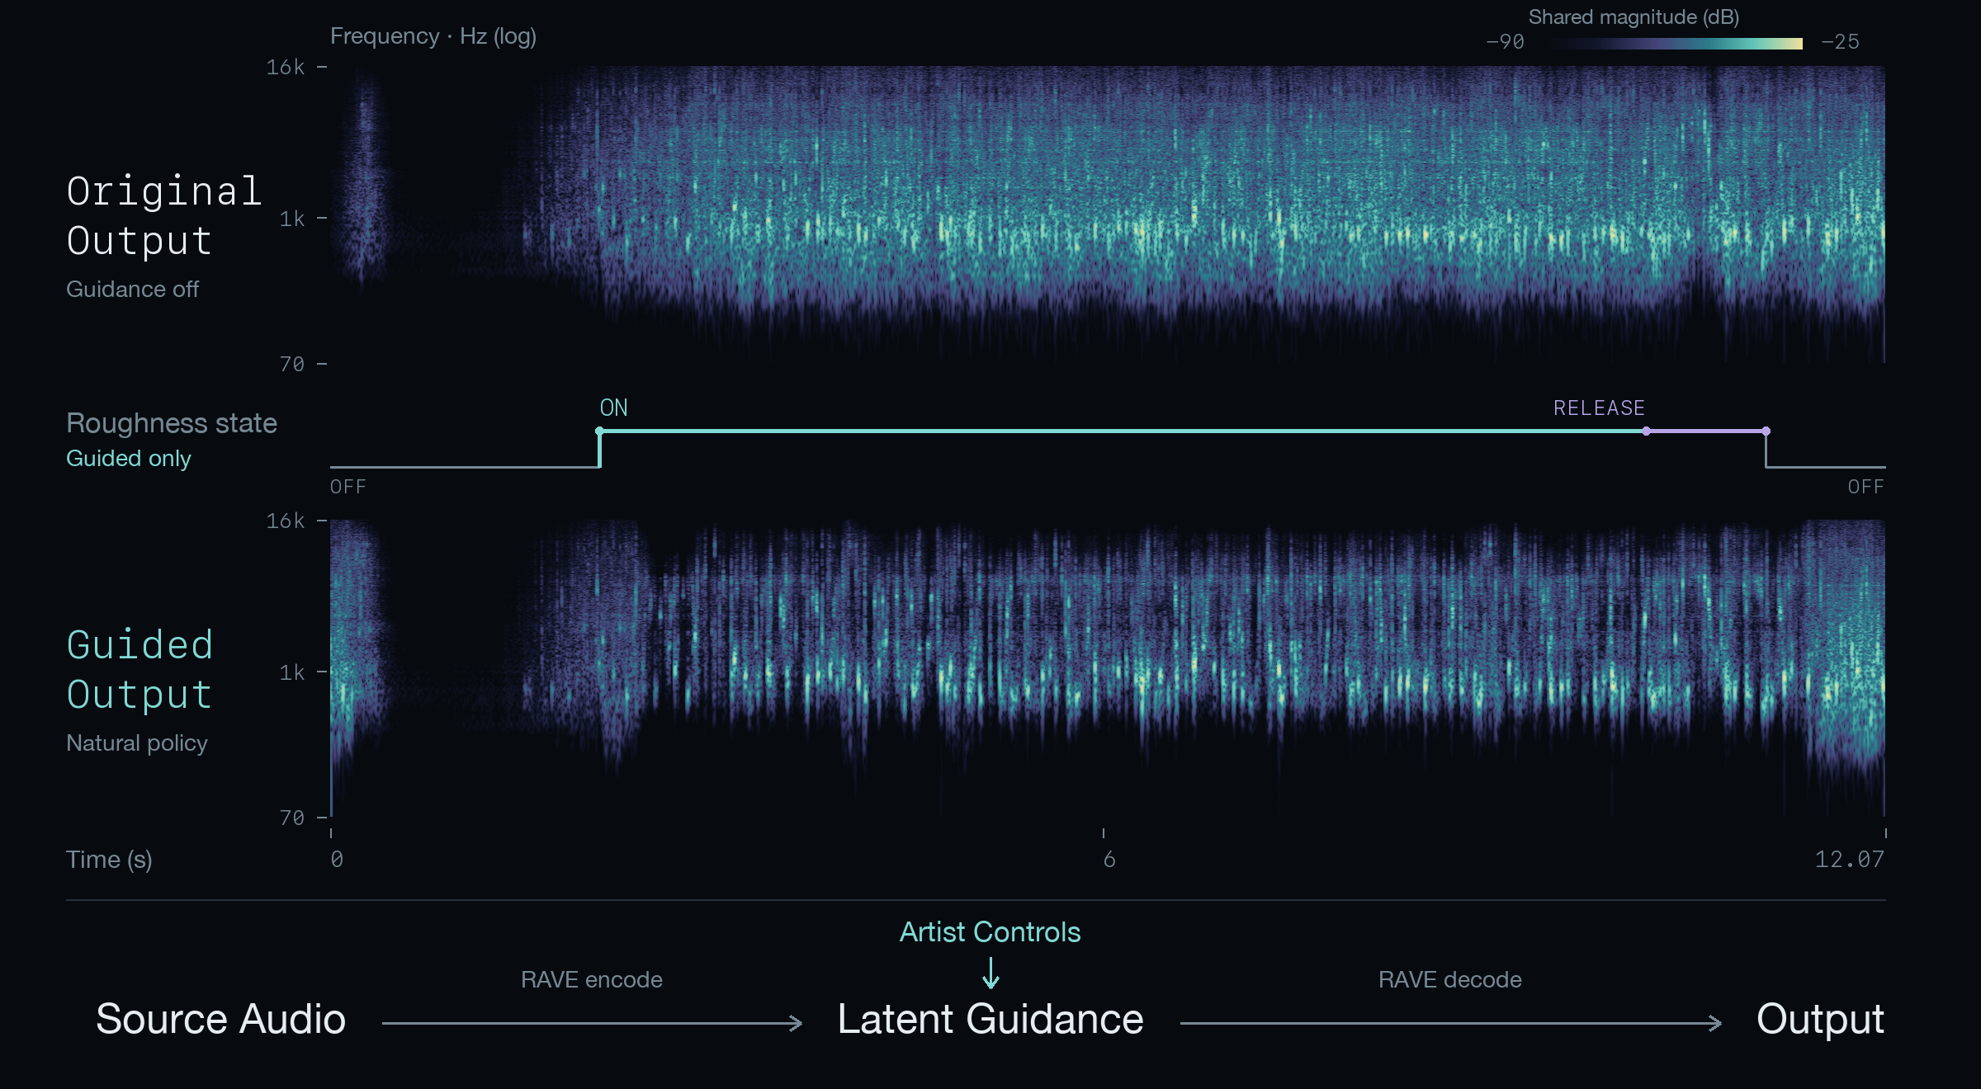Click the 'Guided only' label
The image size is (1981, 1089).
128,458
